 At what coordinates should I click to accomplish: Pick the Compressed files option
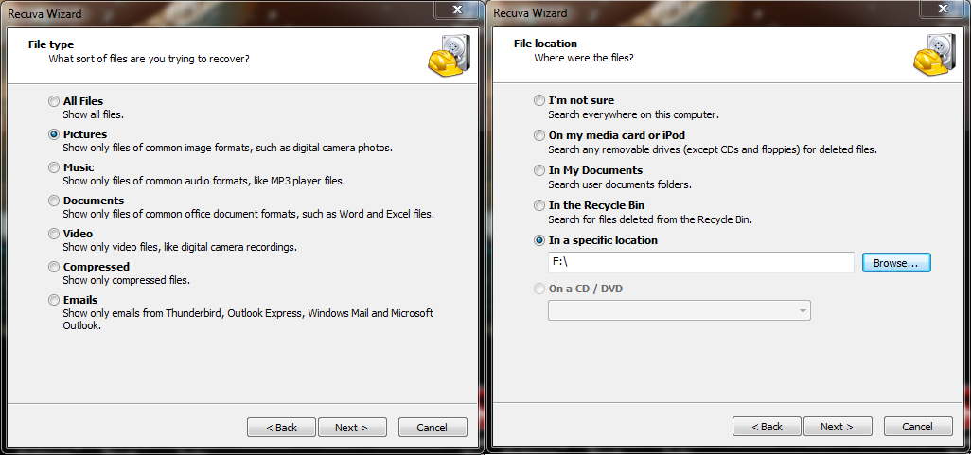pos(55,267)
